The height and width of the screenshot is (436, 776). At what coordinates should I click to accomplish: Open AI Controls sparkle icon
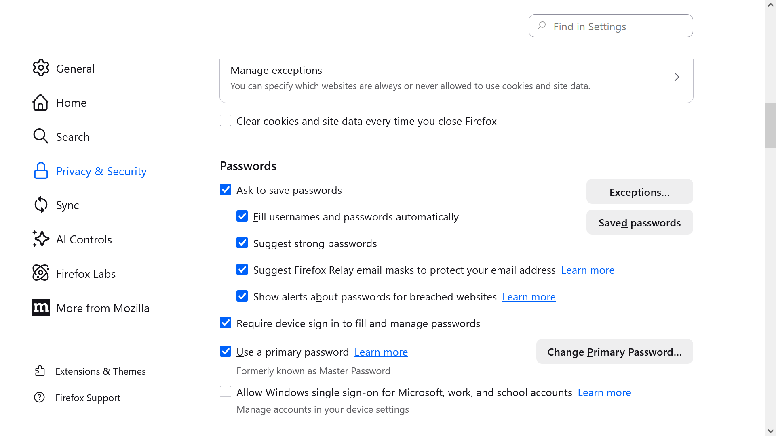point(41,239)
